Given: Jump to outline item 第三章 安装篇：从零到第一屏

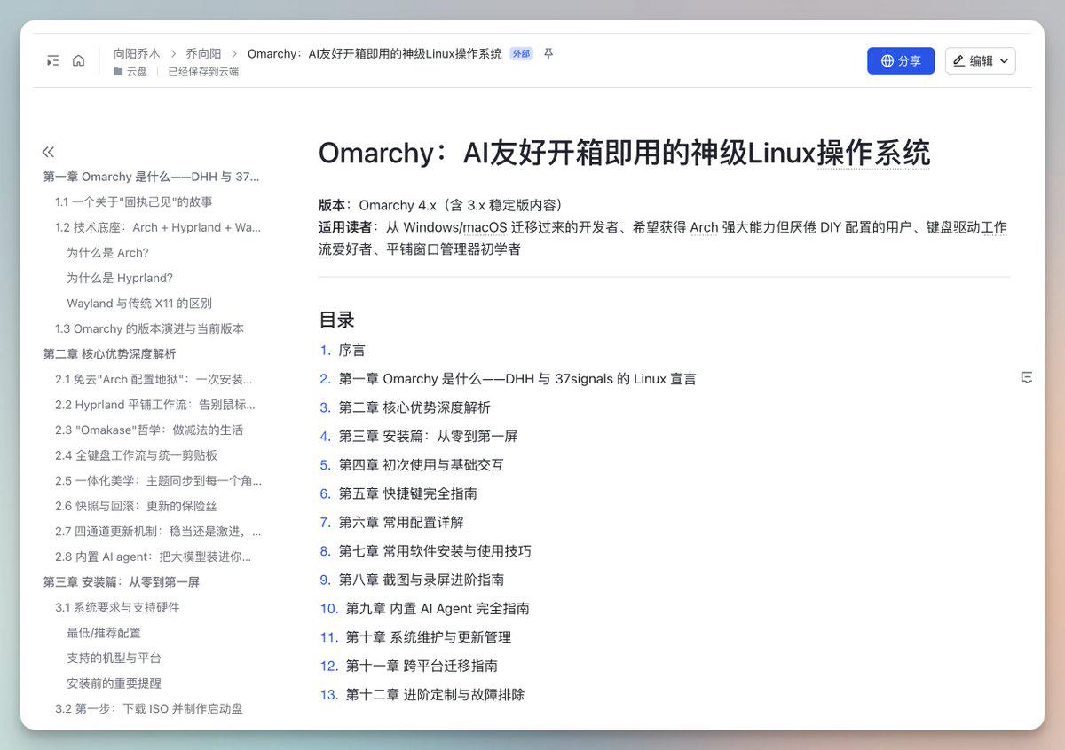Looking at the screenshot, I should [122, 582].
